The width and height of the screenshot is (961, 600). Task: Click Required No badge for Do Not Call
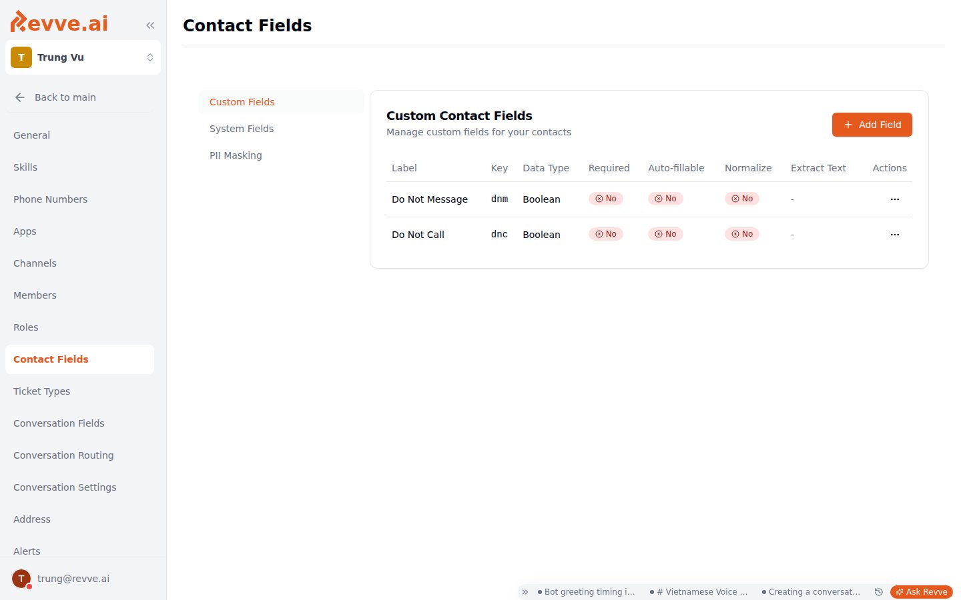point(606,234)
